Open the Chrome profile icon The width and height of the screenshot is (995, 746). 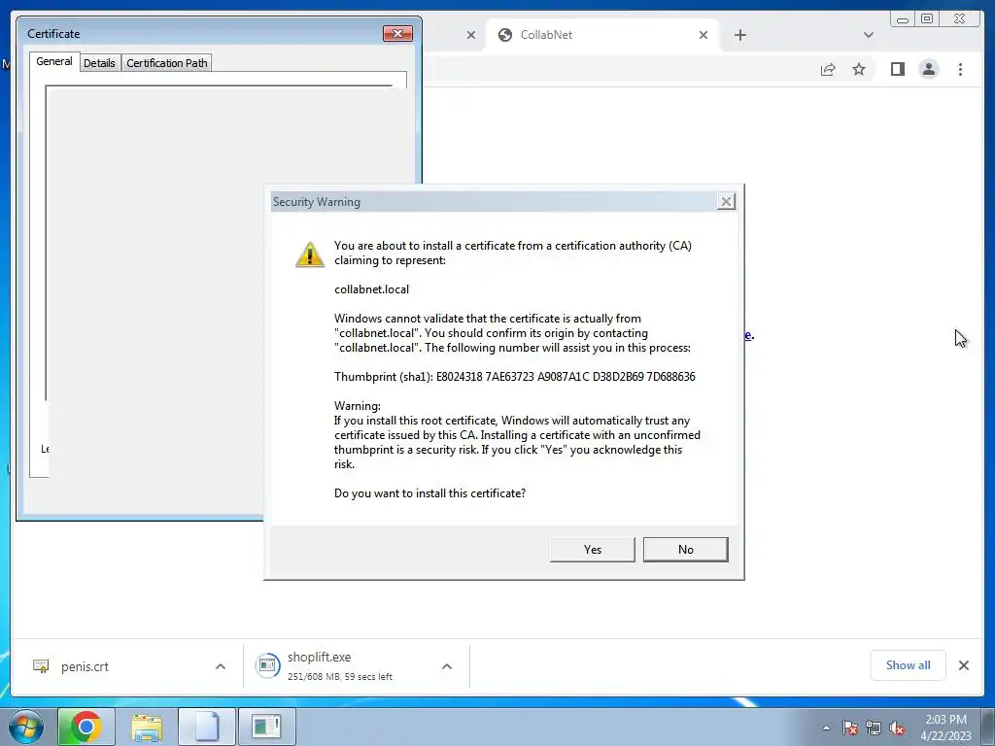(x=929, y=69)
